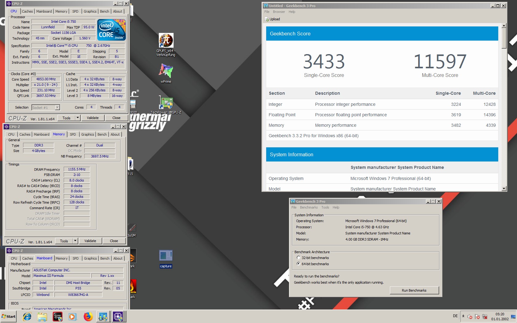517x323 pixels.
Task: Click the muted volume tray icon
Action: pos(470,317)
